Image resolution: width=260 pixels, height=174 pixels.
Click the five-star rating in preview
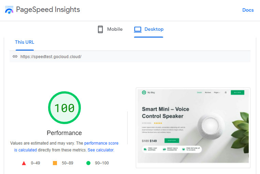[158, 123]
